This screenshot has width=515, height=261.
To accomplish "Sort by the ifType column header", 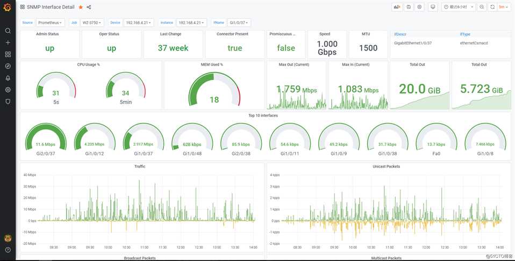I will pyautogui.click(x=465, y=34).
